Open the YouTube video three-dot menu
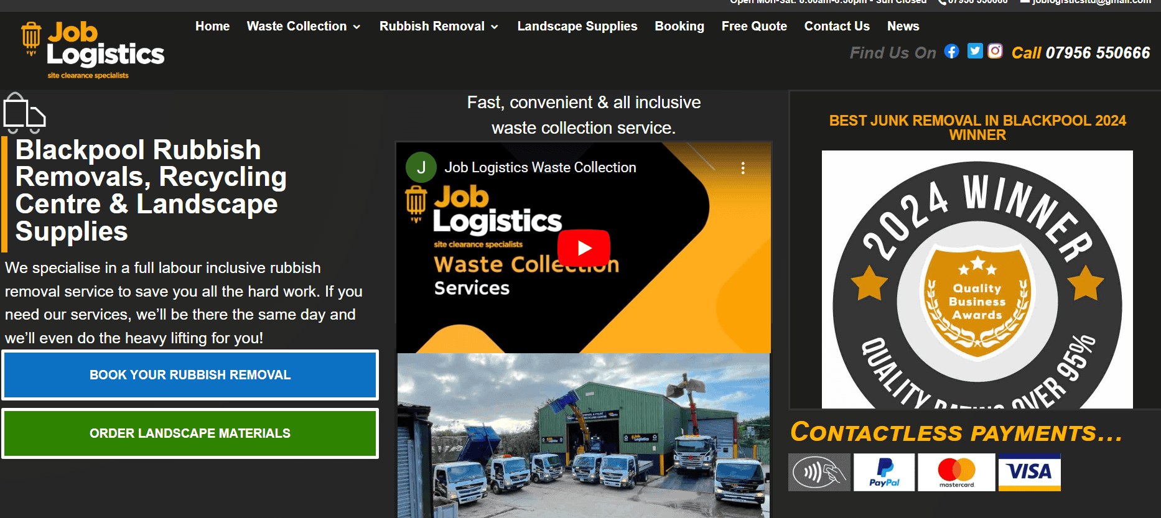 [x=743, y=168]
